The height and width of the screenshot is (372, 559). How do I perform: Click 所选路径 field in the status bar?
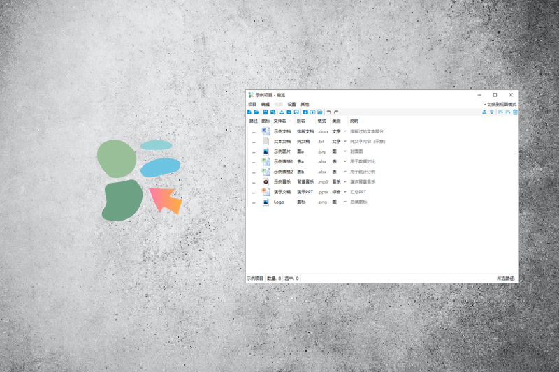[x=506, y=278]
